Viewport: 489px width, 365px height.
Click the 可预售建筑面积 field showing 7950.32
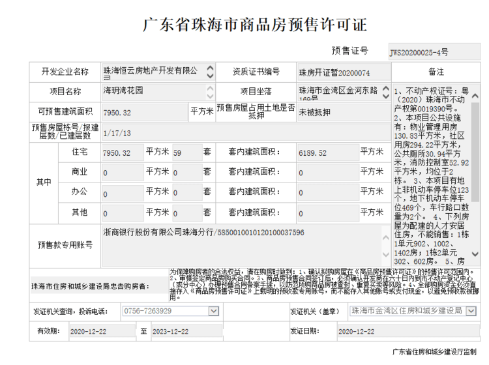pyautogui.click(x=145, y=113)
